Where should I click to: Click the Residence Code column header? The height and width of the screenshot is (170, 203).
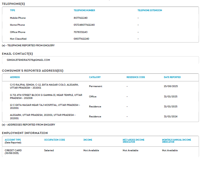(136, 77)
